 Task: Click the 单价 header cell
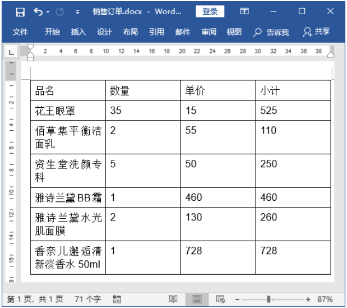218,90
